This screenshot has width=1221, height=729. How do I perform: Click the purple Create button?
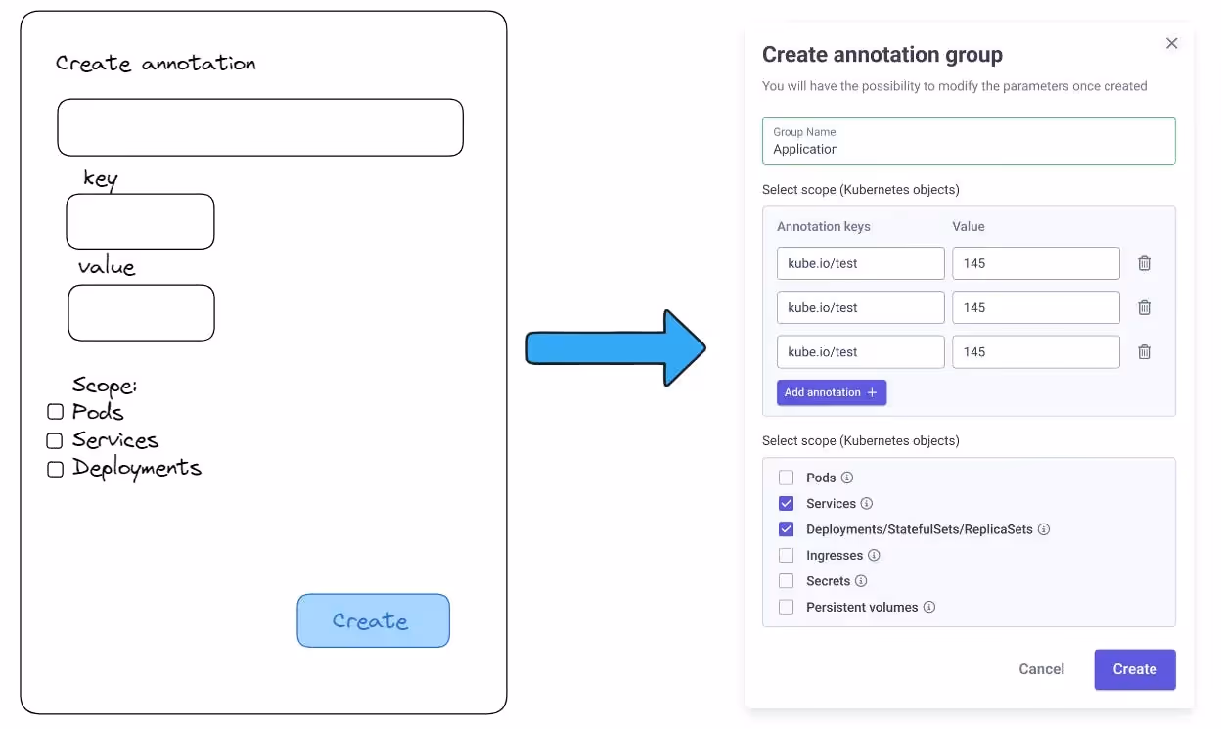point(1134,669)
